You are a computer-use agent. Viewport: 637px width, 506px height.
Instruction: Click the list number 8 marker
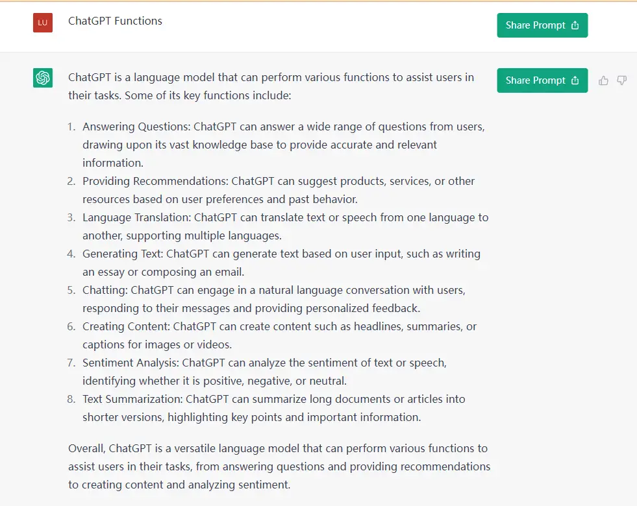(71, 399)
